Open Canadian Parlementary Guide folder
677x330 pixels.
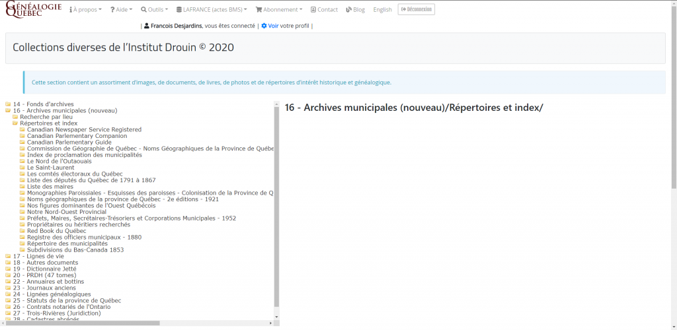click(69, 143)
